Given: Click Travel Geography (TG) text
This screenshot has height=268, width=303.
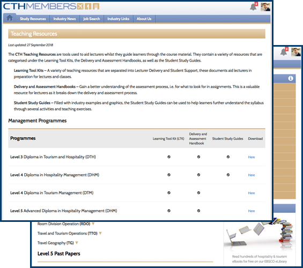Looking at the screenshot, I should coord(55,243).
